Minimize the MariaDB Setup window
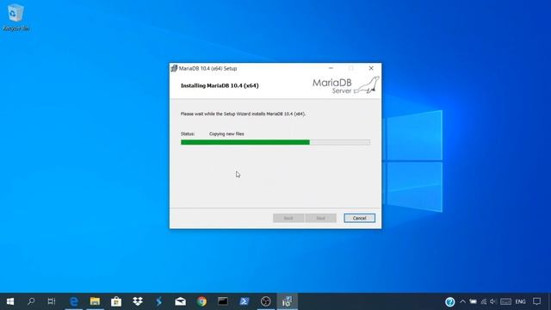Viewport: 551px width, 310px height. [331, 68]
